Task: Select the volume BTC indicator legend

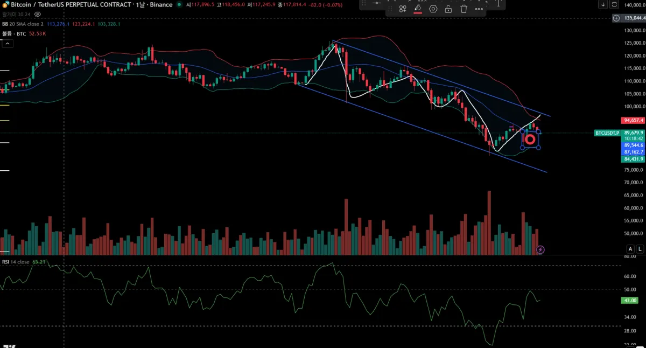Action: [x=14, y=33]
